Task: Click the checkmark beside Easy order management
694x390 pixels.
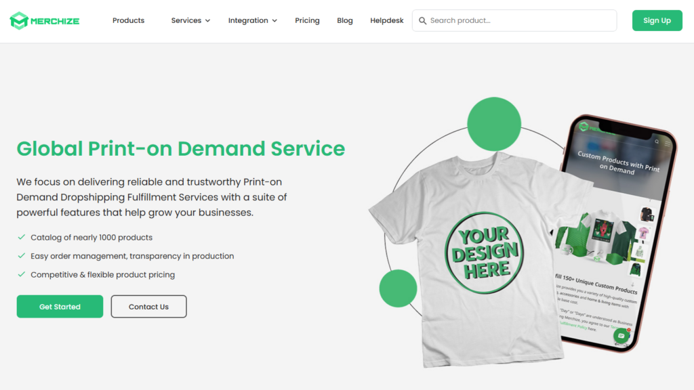Action: (x=21, y=255)
